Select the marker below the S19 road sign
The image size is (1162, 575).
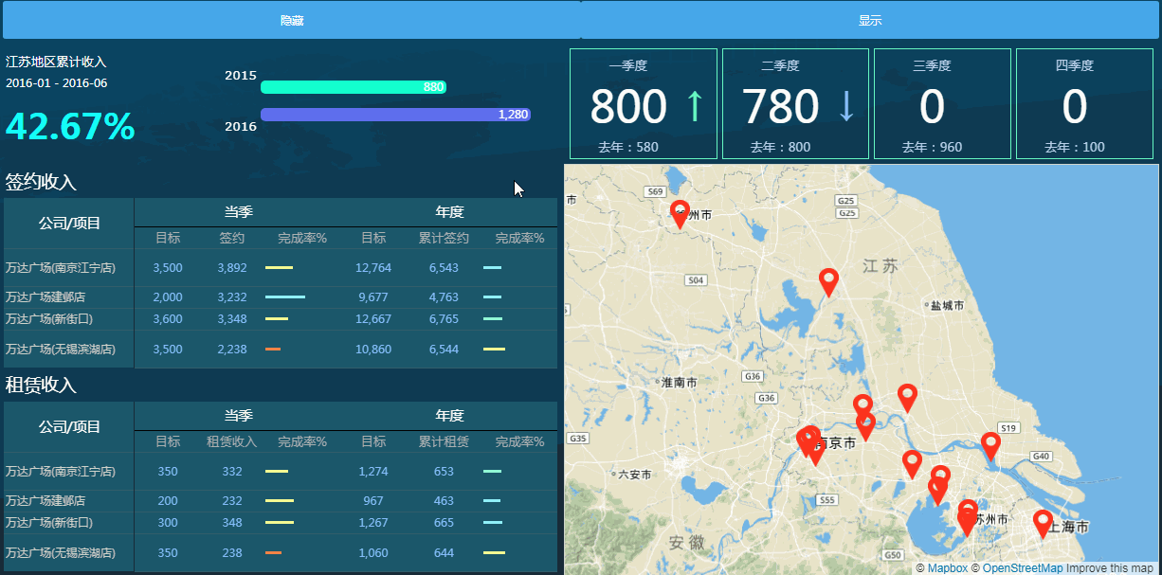[x=990, y=446]
